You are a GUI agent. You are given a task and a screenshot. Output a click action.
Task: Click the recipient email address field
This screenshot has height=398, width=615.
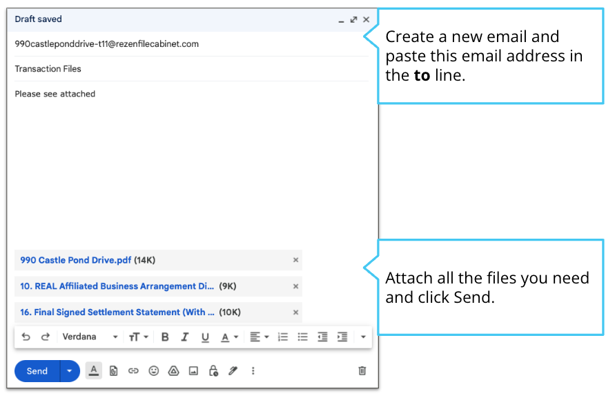click(191, 44)
